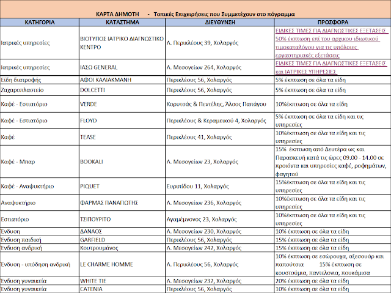Screen dimensions: 391x293
Task: Click address Περικλέους & Κεραμεικού 4, Χολαργός
Action: (x=216, y=121)
